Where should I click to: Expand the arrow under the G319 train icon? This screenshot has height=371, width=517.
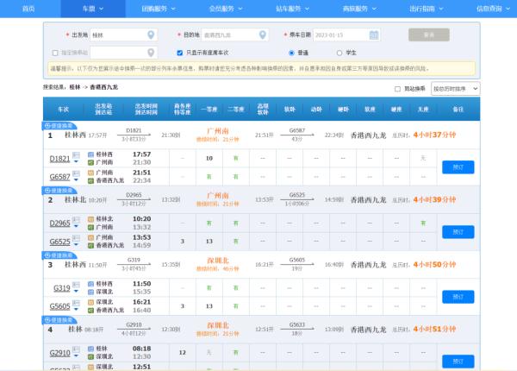coord(76,291)
